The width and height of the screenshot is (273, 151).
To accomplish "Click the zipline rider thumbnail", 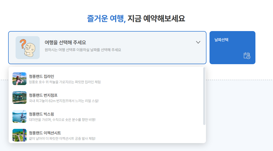I will [19, 79].
